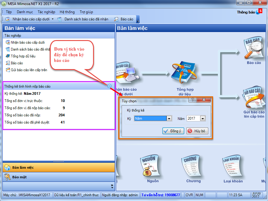Viewport: 268px width, 201px height.
Task: Click Dữ liệu kế toán:R1_chinh thuc status entry
Action: (x=77, y=195)
